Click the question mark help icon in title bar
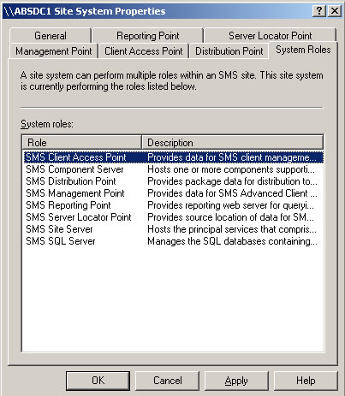This screenshot has height=396, width=345. coord(319,11)
